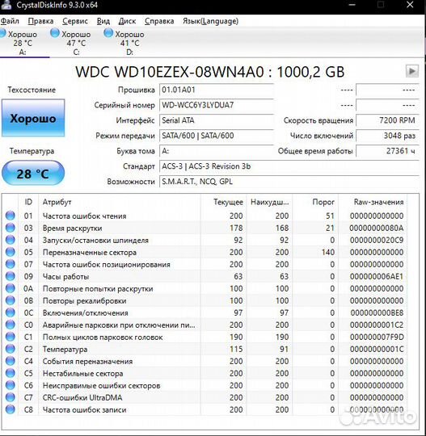Click the Порог column header
The height and width of the screenshot is (436, 426).
click(315, 202)
